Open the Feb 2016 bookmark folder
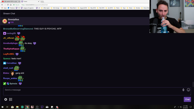194x109 pixels. tap(101, 8)
